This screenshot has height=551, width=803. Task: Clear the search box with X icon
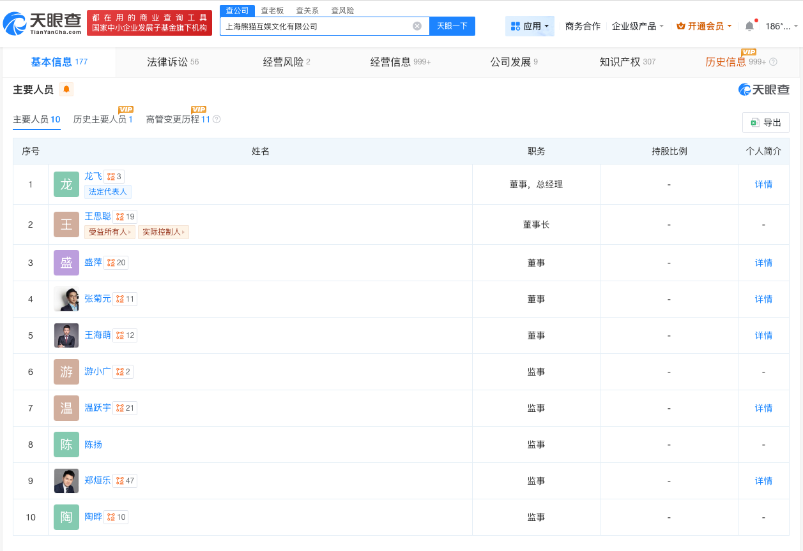pos(417,26)
